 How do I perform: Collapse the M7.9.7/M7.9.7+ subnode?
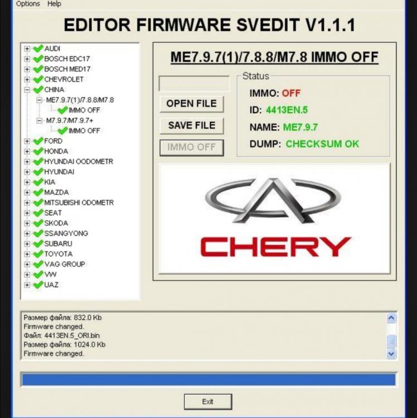40,120
